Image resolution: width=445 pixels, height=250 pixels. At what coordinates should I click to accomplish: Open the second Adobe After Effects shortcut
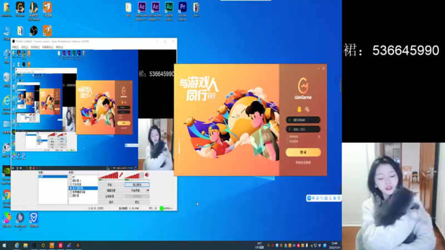[155, 11]
